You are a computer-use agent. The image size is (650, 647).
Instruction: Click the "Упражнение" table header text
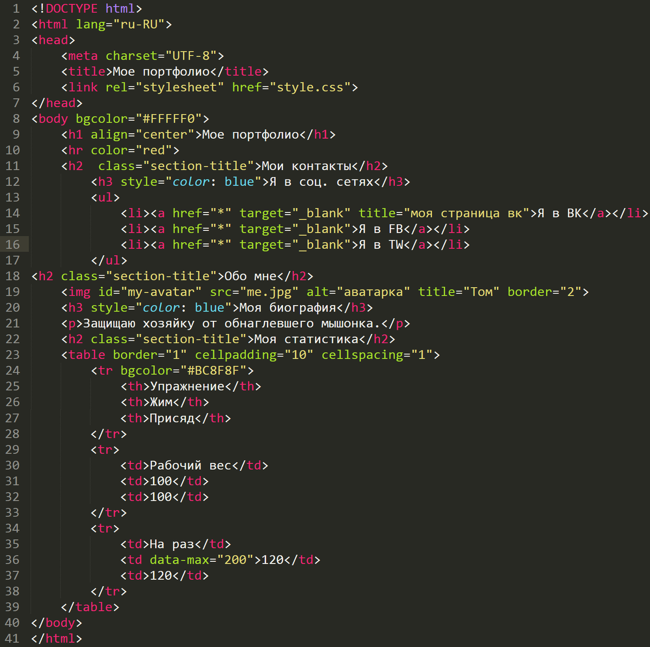click(187, 386)
